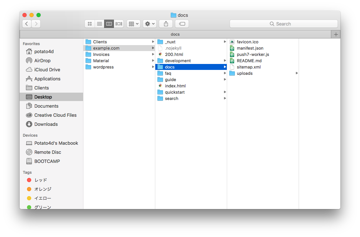The image size is (360, 237).
Task: Expand Invoices folder via its arrow
Action: coord(153,54)
